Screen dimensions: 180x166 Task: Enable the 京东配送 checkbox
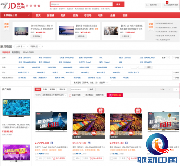pos(84,95)
